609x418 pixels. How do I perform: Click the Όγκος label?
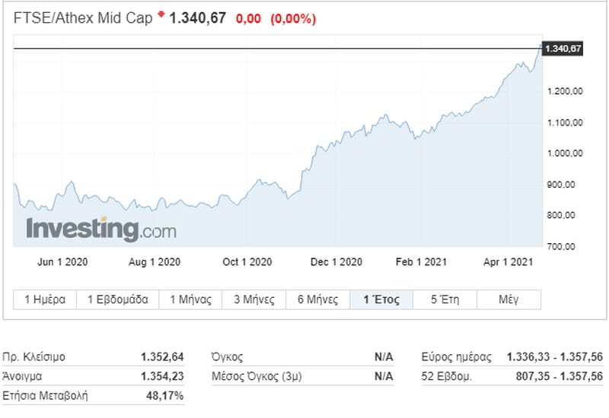click(x=227, y=356)
